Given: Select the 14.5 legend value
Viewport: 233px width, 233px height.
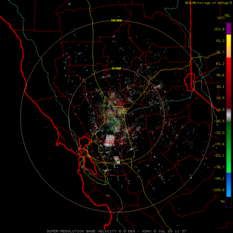Looking at the screenshot, I should 220,98.
